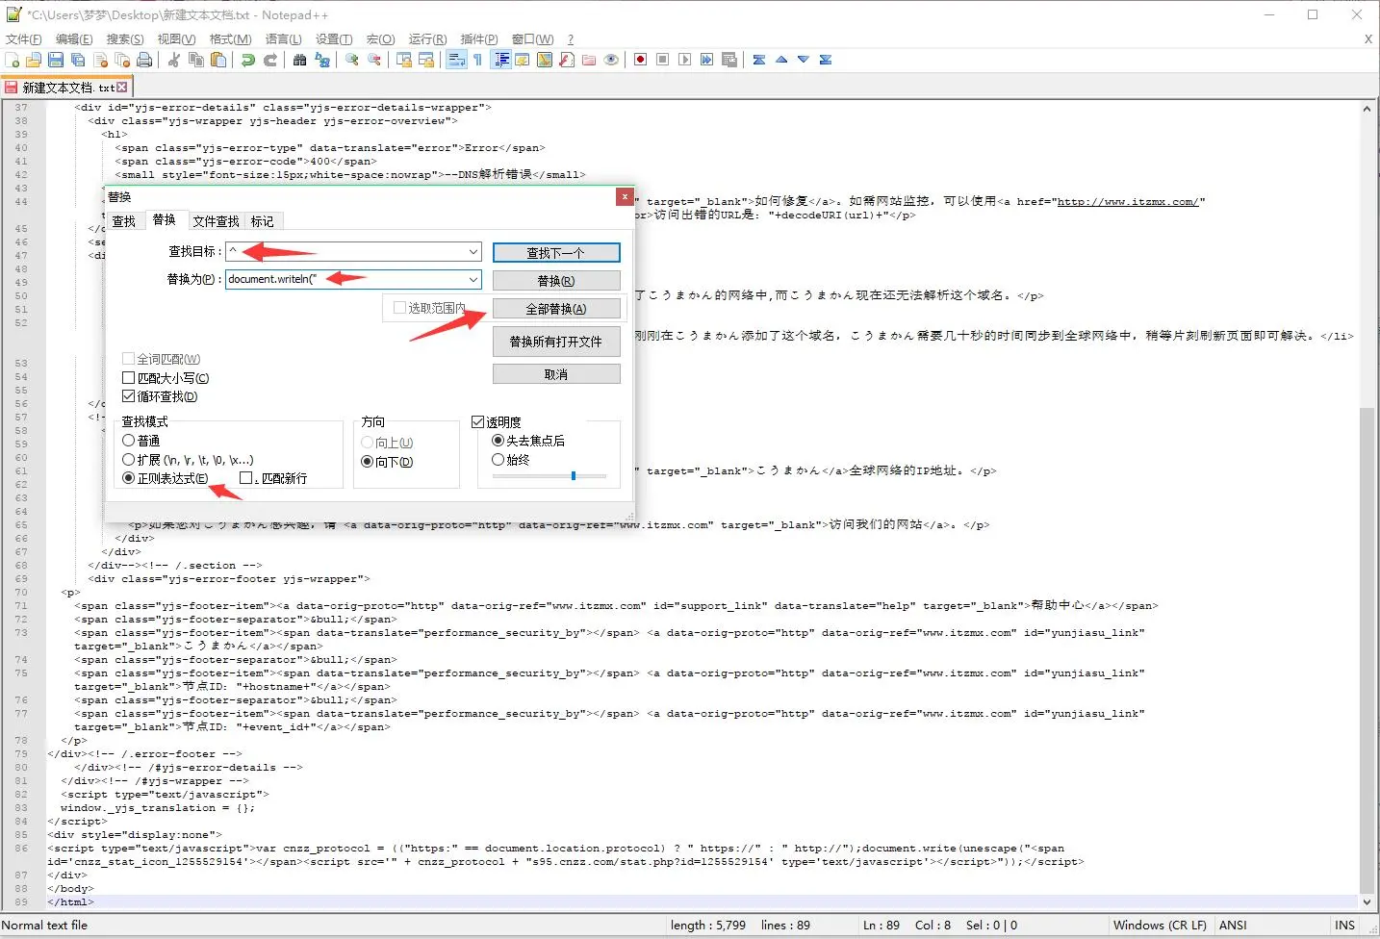The width and height of the screenshot is (1380, 939).
Task: Click the Close All toolbar icon
Action: [122, 60]
